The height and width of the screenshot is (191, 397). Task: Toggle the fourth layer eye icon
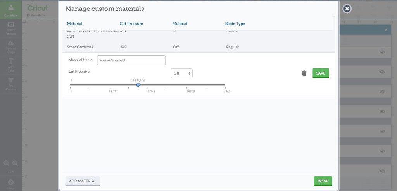point(382,111)
